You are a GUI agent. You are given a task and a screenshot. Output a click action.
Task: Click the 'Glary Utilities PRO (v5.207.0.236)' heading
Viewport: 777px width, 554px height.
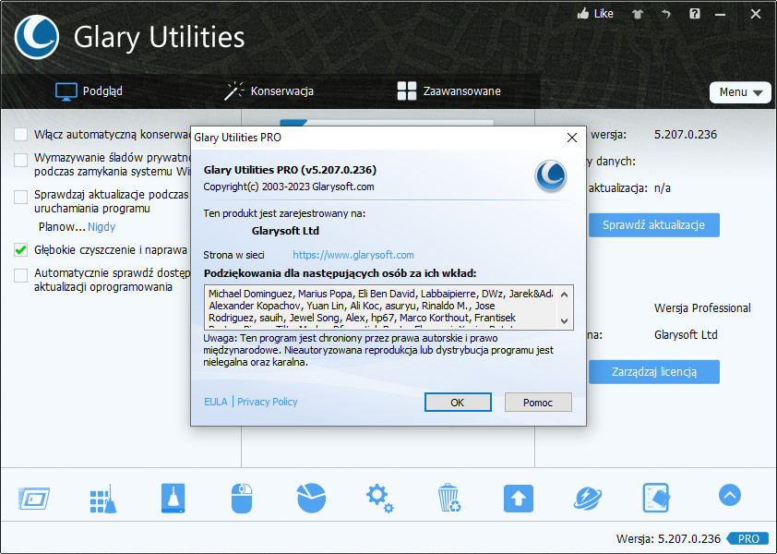[x=290, y=170]
